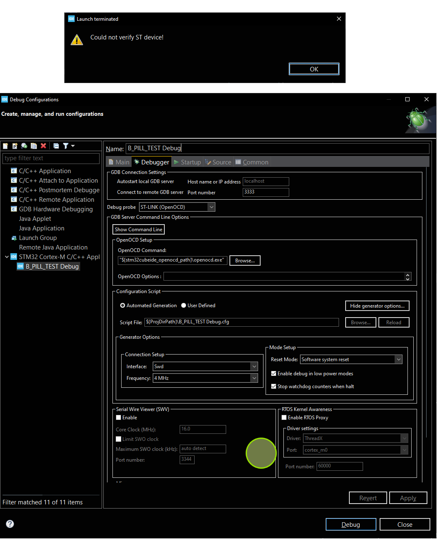Viewport: 439px width, 543px height.
Task: Click the C/C++ Postmortem Debugger icon
Action: click(x=14, y=190)
